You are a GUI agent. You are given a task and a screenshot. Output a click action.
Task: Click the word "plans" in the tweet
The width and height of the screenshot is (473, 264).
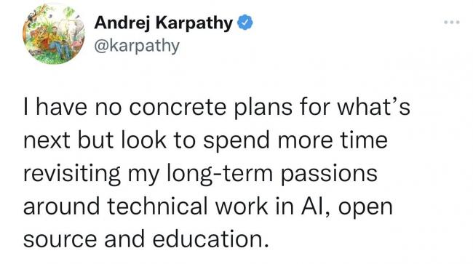[263, 108]
